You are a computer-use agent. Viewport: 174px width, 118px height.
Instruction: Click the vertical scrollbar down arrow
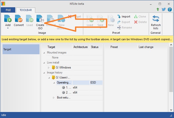coord(171,110)
